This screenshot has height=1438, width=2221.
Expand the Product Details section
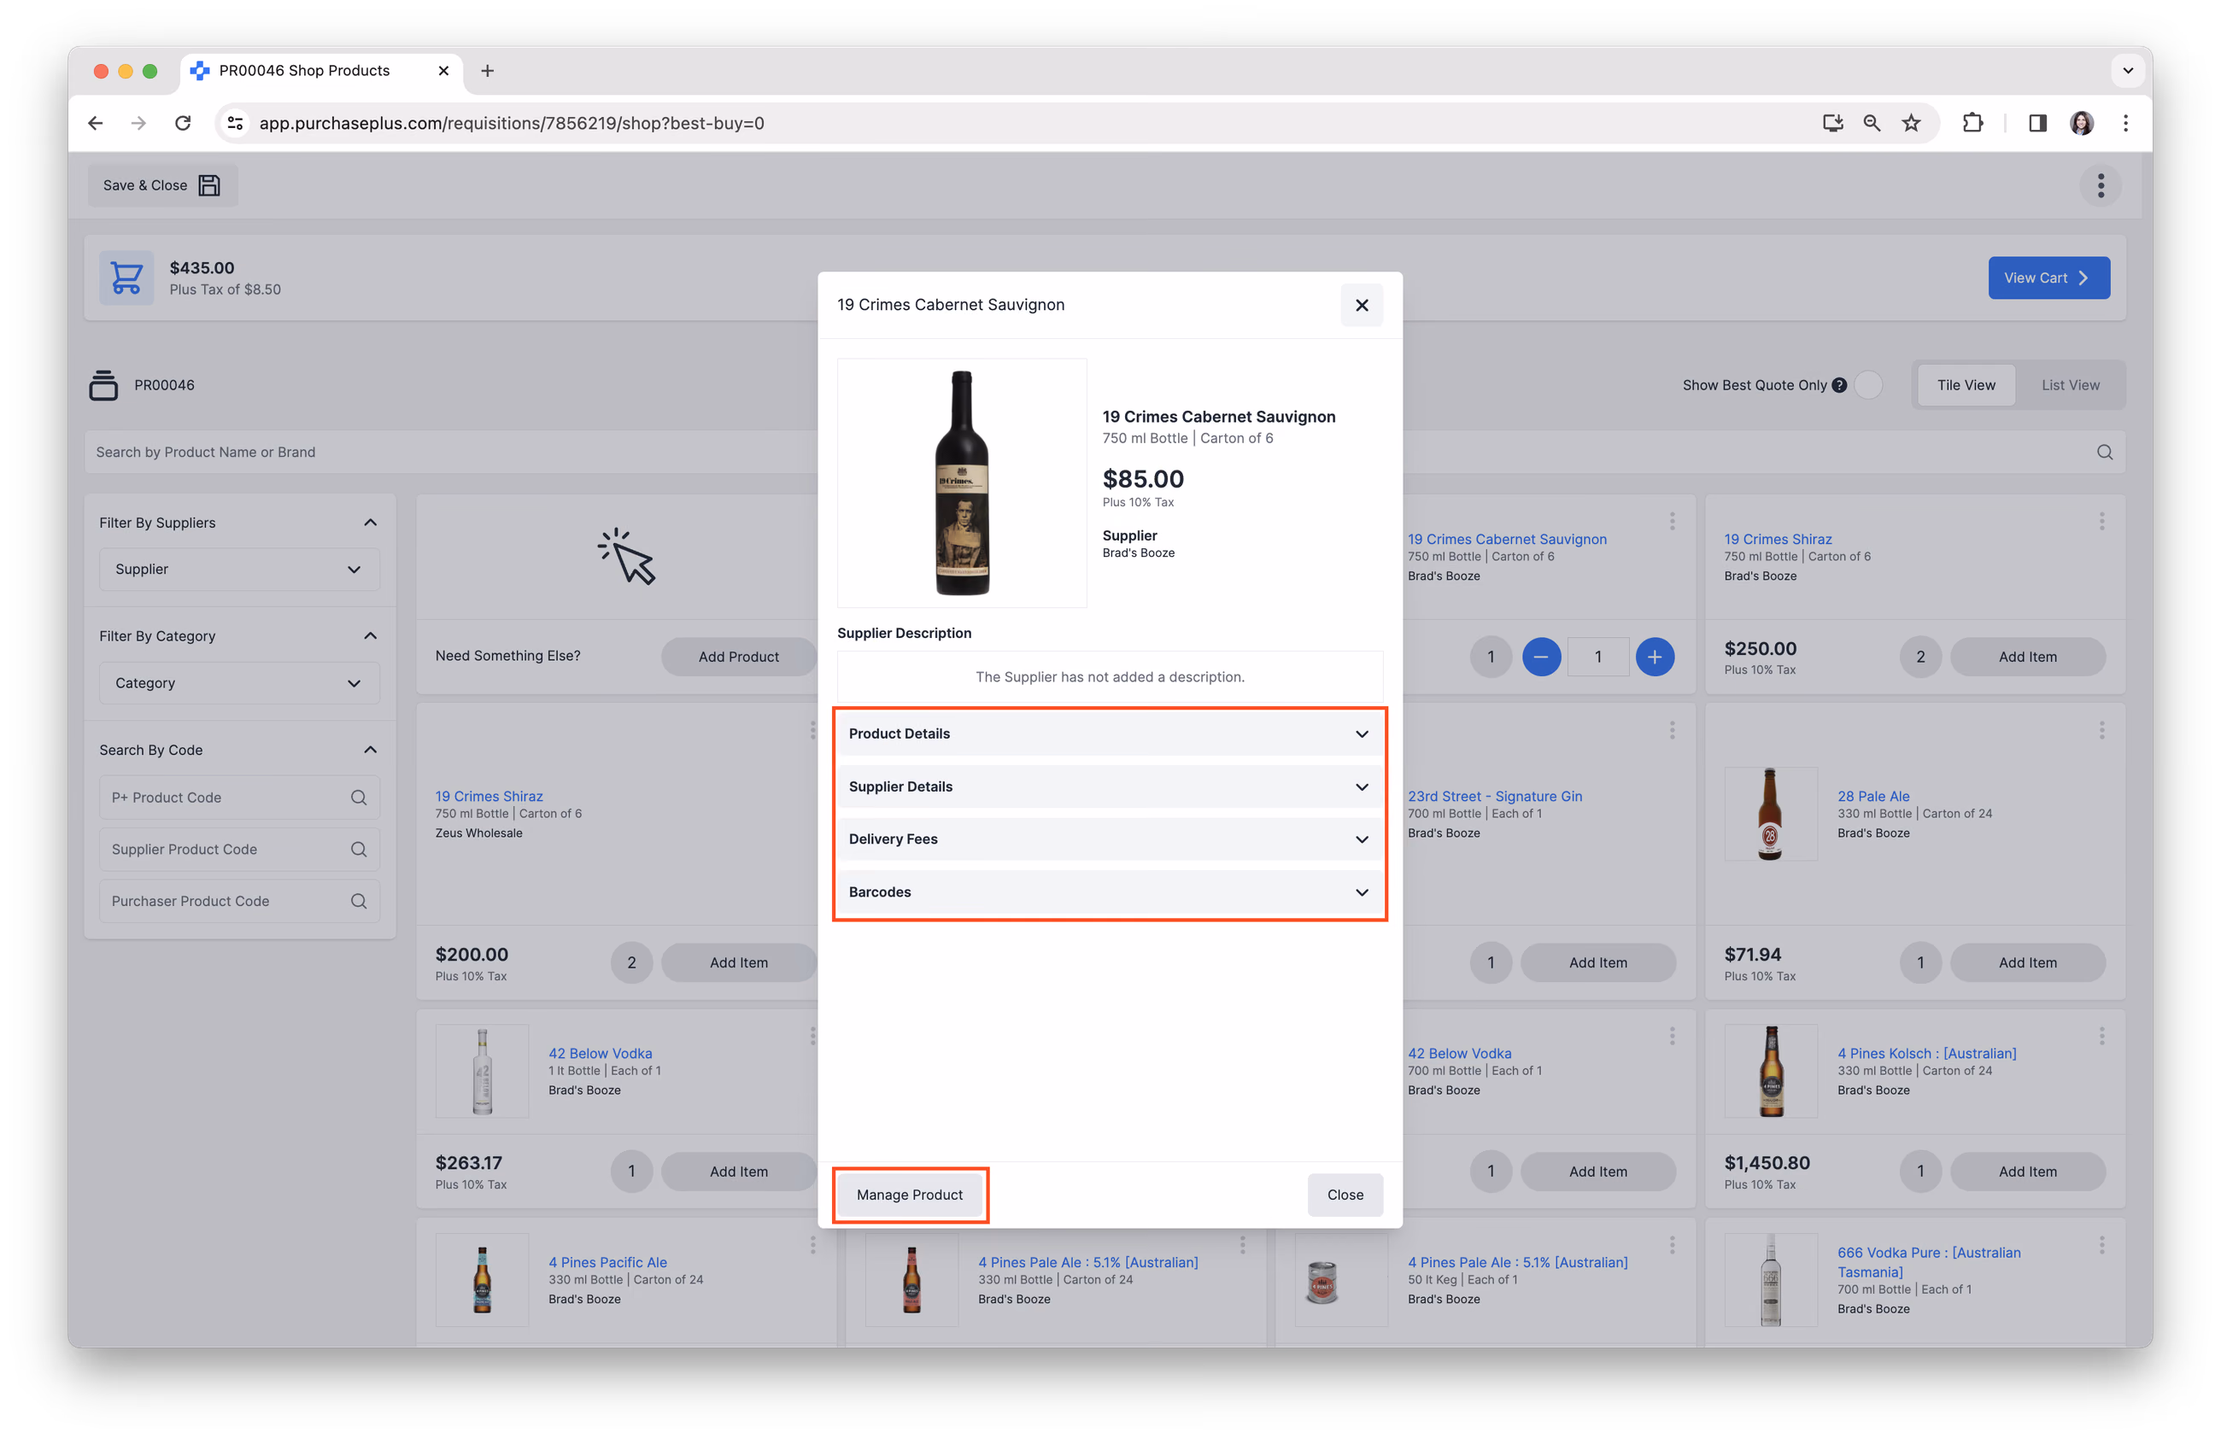[x=1109, y=734]
